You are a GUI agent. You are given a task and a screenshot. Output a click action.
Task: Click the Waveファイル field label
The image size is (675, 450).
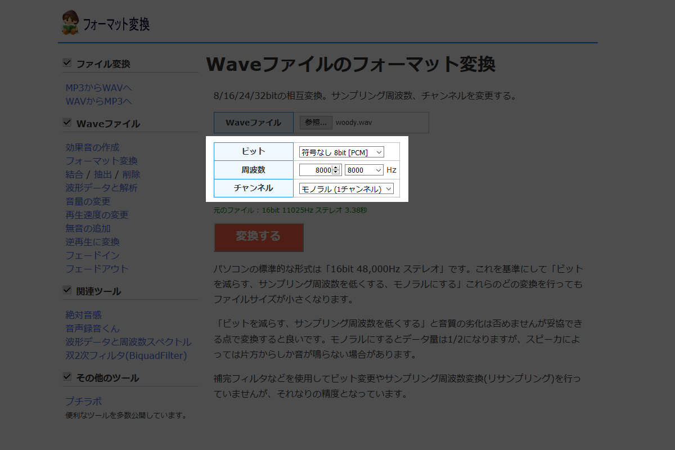[254, 122]
